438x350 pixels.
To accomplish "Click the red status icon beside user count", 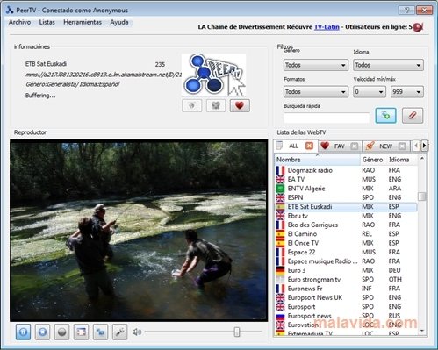I will point(418,27).
